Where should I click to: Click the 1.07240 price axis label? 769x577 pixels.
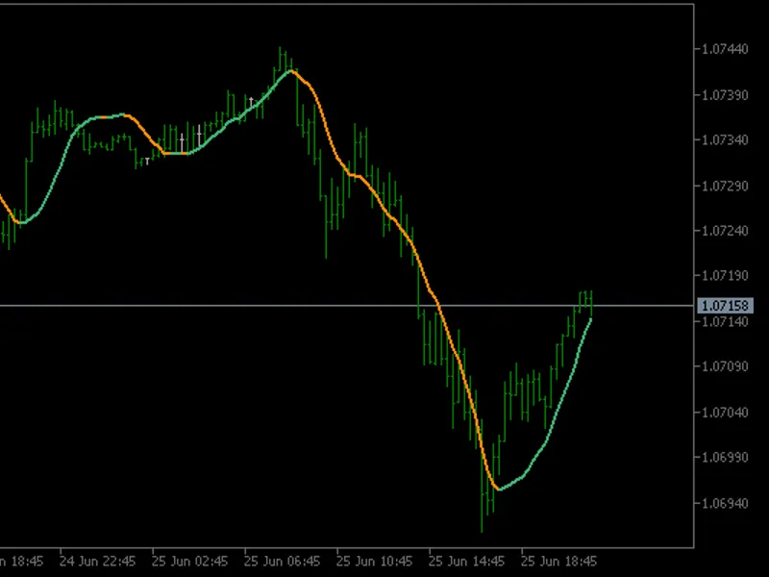click(x=726, y=231)
